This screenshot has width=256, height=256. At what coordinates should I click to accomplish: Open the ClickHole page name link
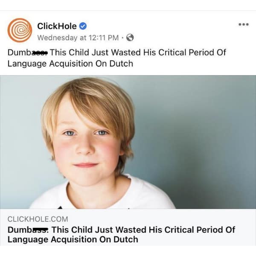(57, 26)
